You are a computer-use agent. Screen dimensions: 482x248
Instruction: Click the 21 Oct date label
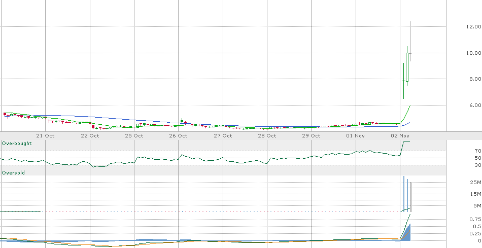(x=46, y=135)
